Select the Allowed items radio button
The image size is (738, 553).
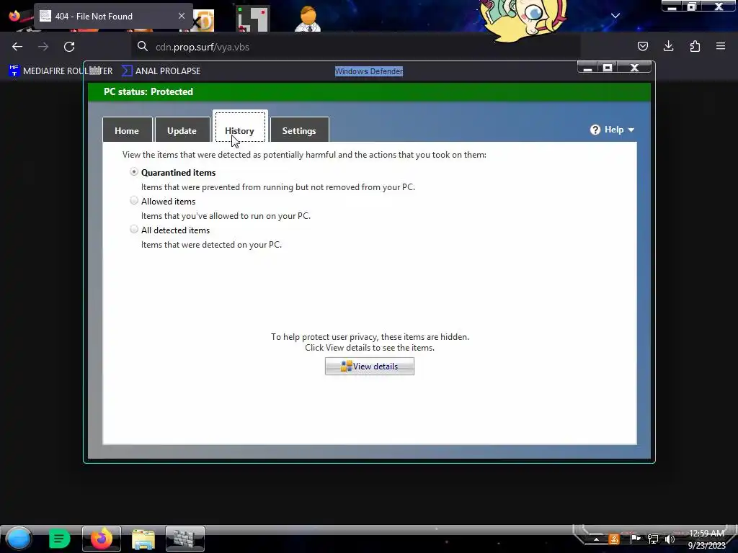tap(134, 201)
